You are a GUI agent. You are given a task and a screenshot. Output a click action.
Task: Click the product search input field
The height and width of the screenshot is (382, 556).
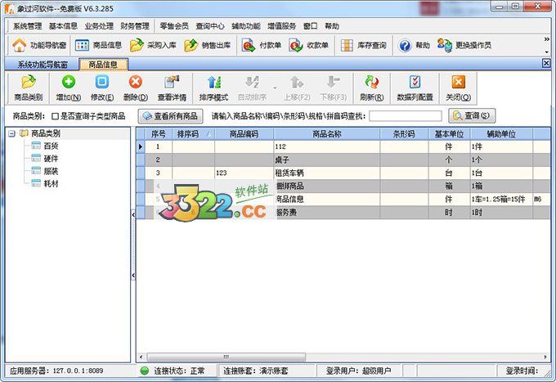pyautogui.click(x=406, y=116)
